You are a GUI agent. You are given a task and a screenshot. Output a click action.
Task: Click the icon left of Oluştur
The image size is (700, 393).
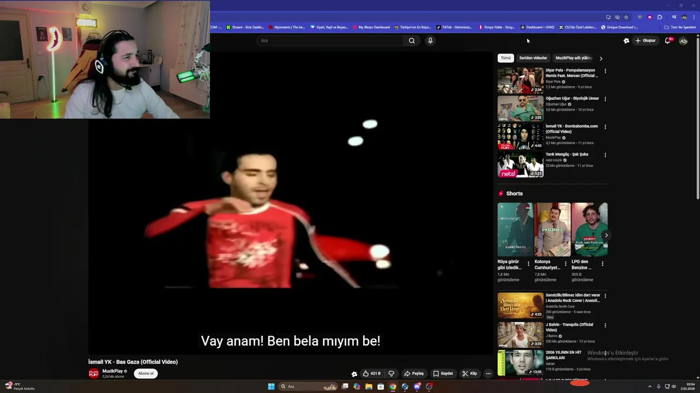(x=626, y=40)
